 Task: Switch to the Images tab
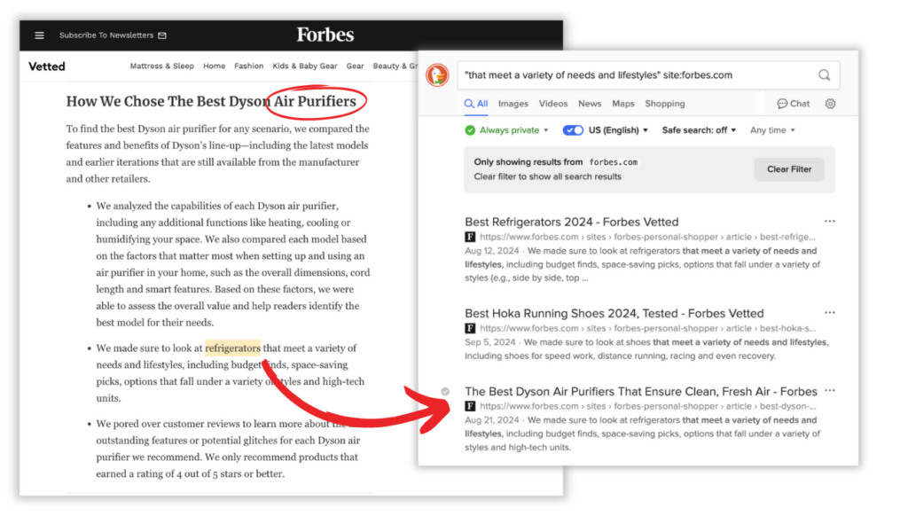[x=513, y=104]
